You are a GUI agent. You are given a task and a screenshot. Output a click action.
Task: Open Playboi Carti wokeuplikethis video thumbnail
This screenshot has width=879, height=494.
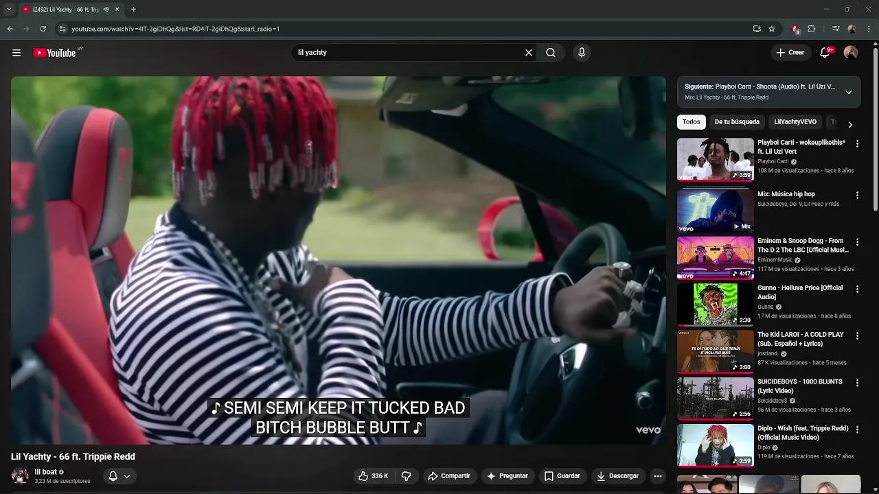716,159
